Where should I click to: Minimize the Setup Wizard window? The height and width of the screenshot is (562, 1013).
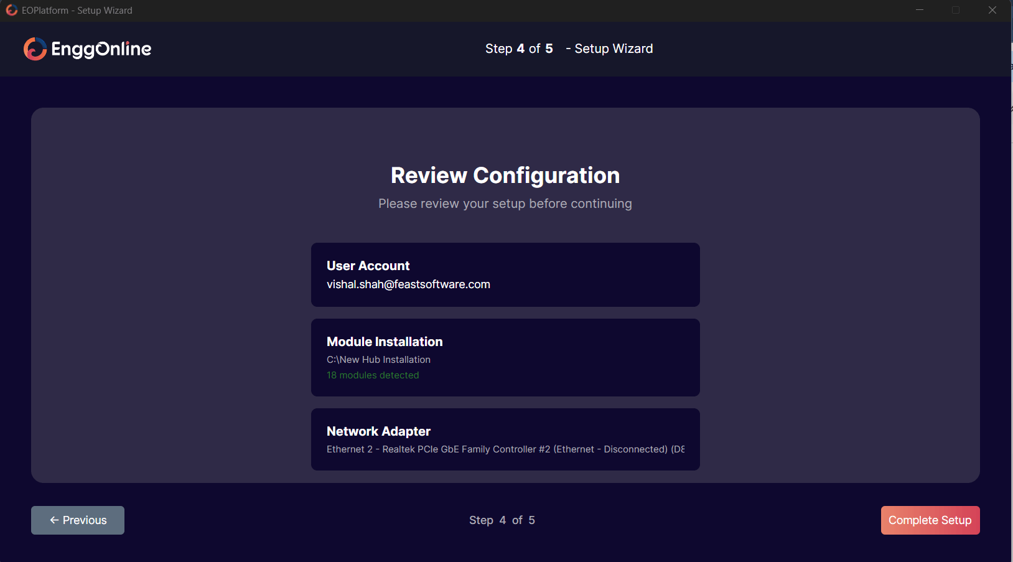point(919,11)
